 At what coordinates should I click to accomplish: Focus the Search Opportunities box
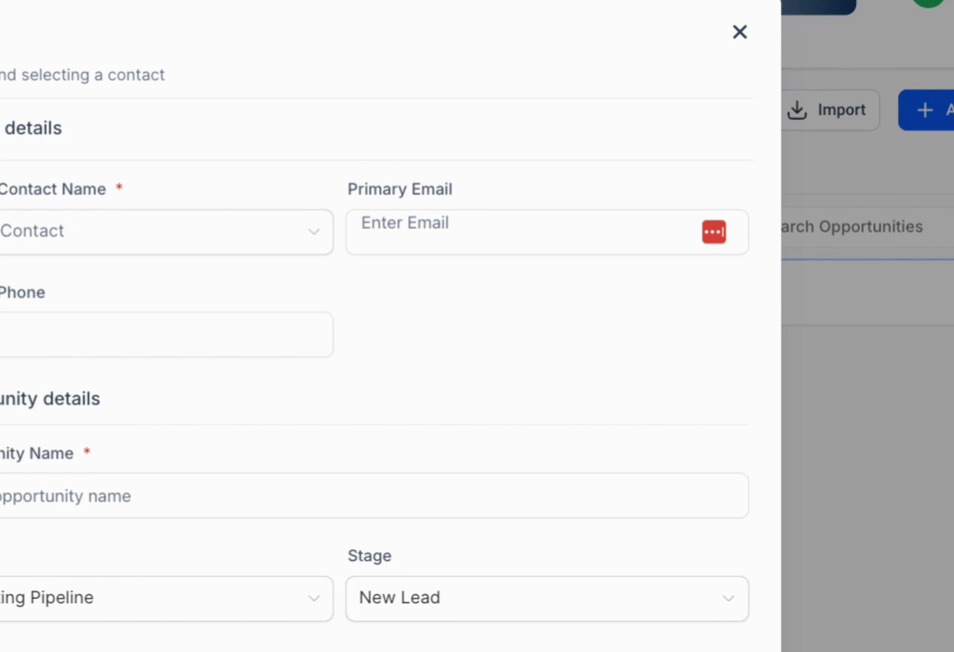point(860,227)
